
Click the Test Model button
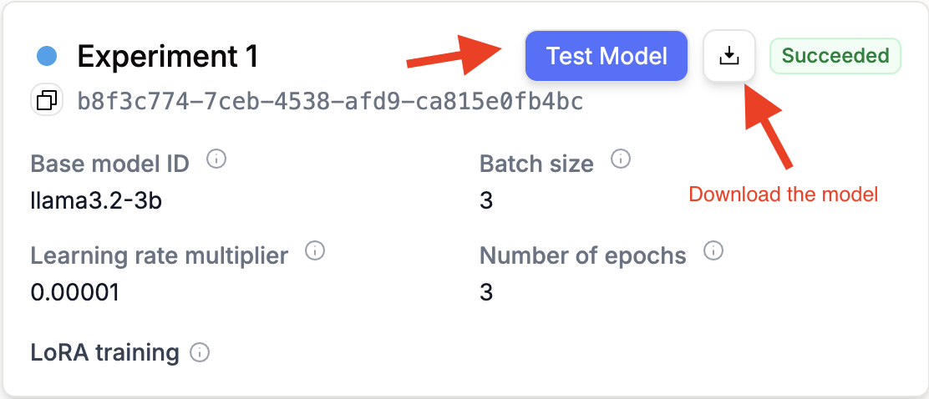(x=606, y=56)
